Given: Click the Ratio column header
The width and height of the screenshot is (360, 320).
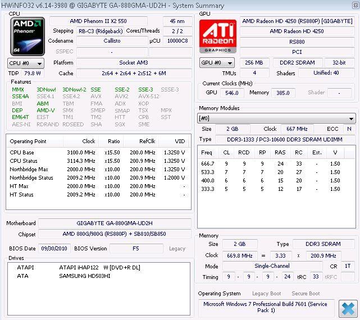Looking at the screenshot, I should coord(111,141).
